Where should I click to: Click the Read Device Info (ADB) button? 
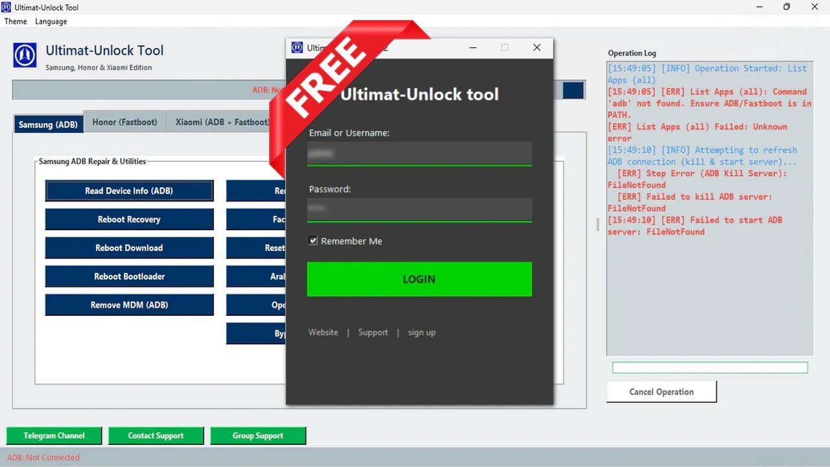click(129, 191)
